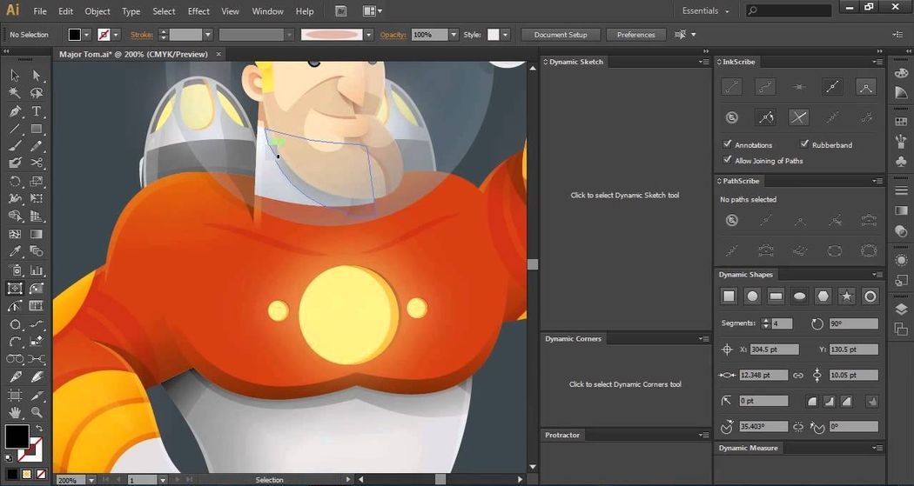
Task: Open the fill color dropdown in control bar
Action: coord(87,35)
